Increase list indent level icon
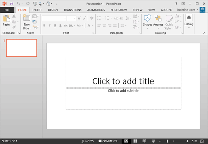The image size is (208, 144). point(121,18)
